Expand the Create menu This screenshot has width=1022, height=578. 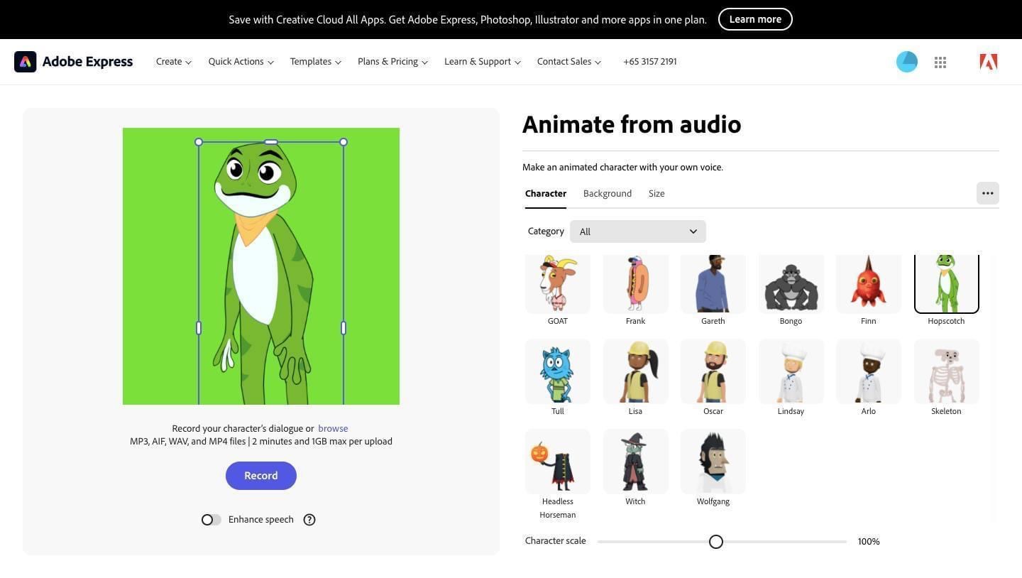(x=174, y=62)
